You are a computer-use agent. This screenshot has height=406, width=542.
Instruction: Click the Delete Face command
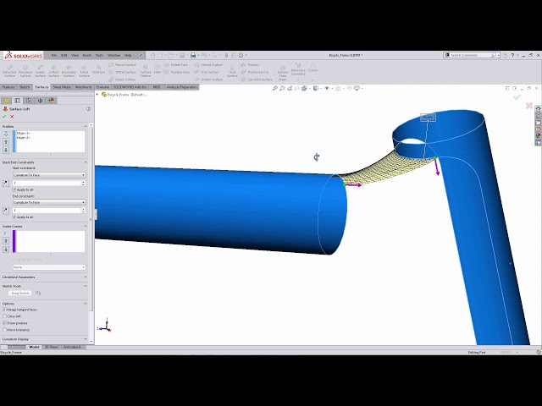(x=176, y=64)
